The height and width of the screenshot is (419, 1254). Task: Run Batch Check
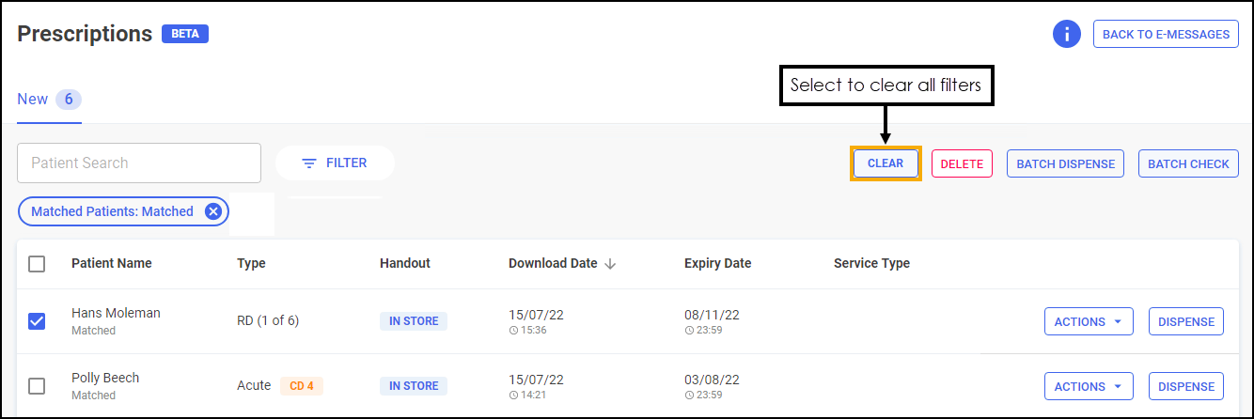coord(1188,163)
